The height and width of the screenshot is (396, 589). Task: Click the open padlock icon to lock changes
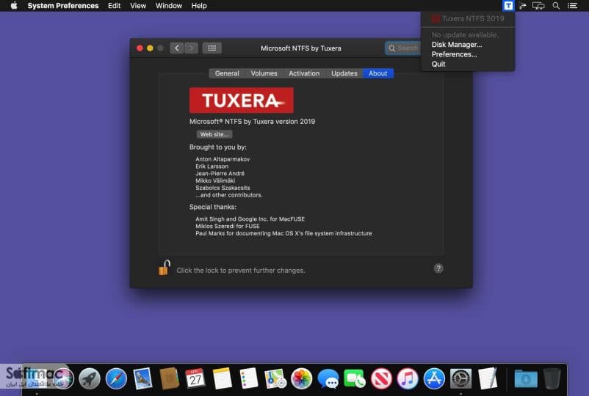point(165,268)
